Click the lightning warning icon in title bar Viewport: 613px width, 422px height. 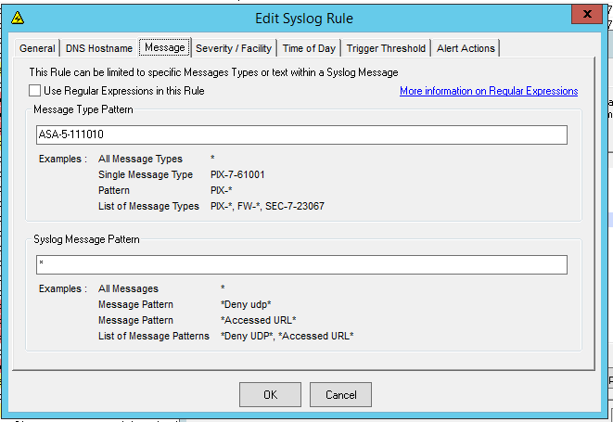(18, 18)
